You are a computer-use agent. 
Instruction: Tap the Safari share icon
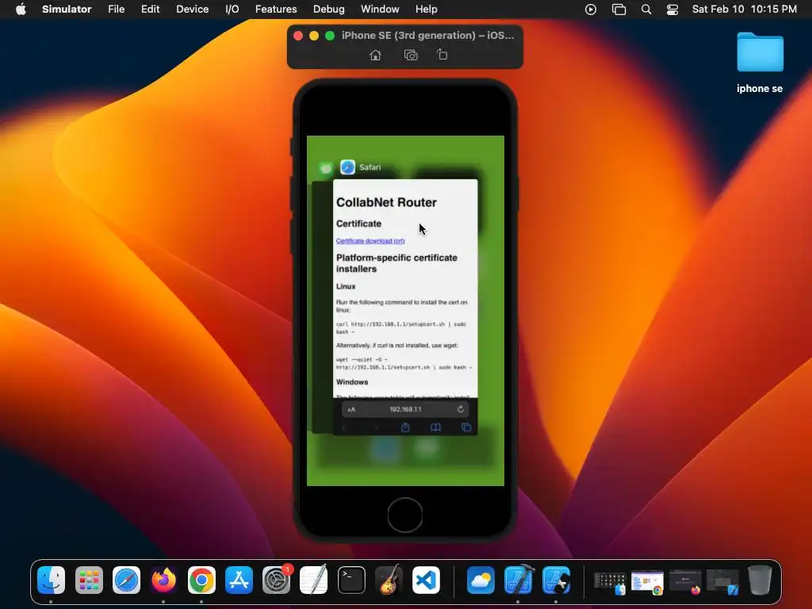tap(405, 427)
